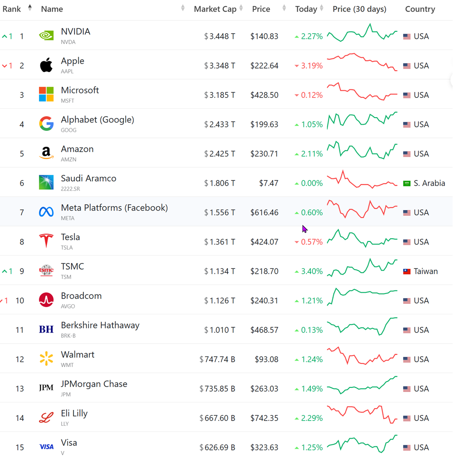Click the Taiwan flag next to TSMC
The width and height of the screenshot is (453, 459).
(407, 272)
